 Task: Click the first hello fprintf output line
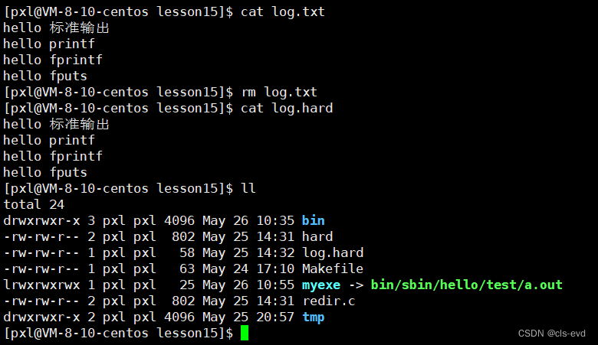point(53,60)
